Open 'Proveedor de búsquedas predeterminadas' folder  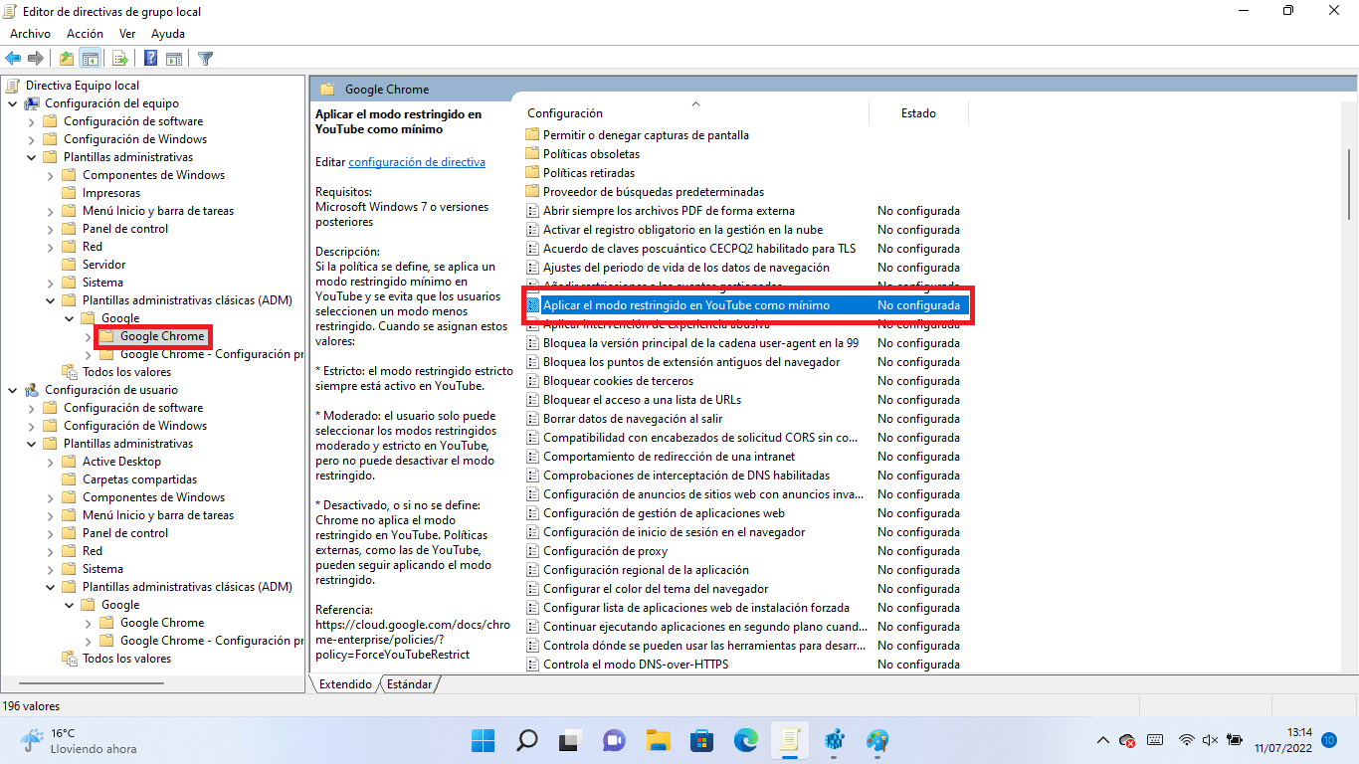coord(654,192)
